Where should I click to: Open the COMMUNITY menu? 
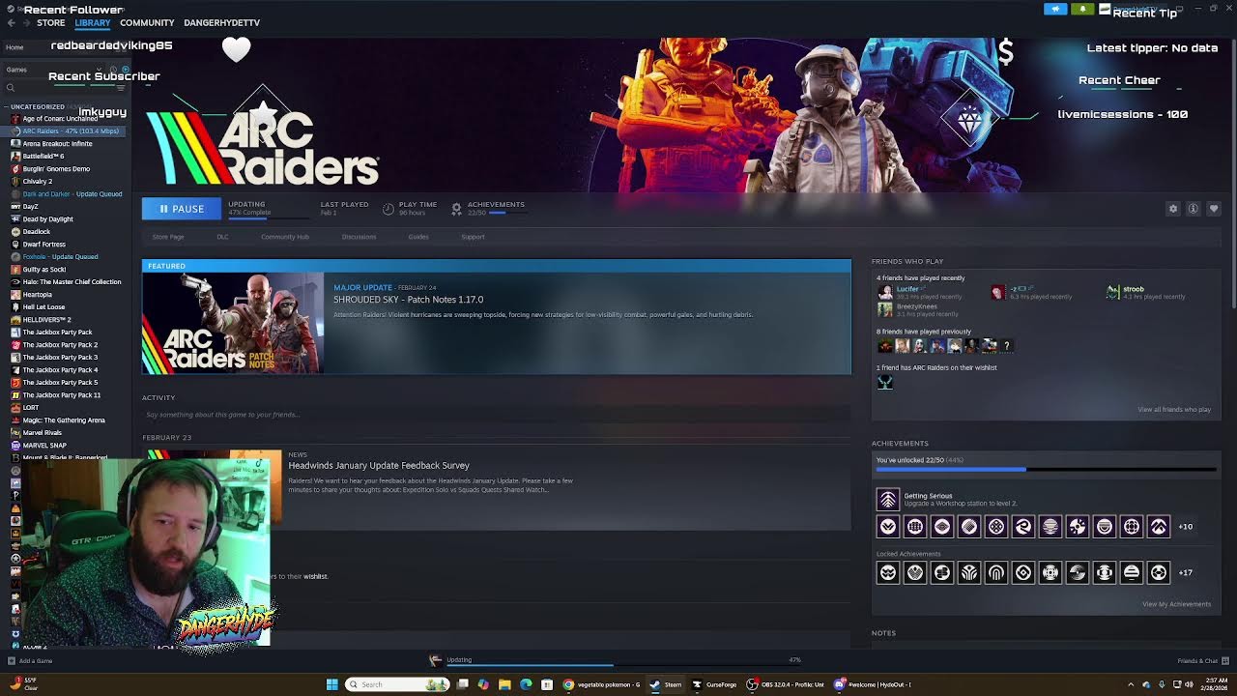(x=147, y=22)
